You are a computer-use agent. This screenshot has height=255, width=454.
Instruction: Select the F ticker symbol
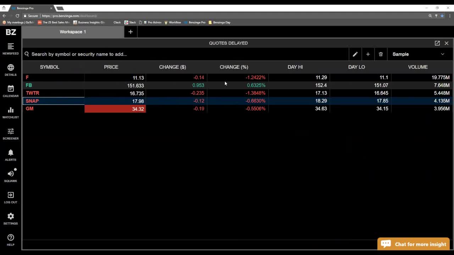27,78
